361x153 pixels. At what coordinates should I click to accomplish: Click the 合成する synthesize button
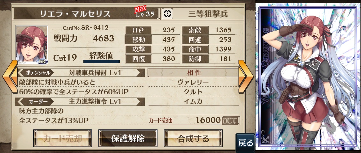(193, 138)
